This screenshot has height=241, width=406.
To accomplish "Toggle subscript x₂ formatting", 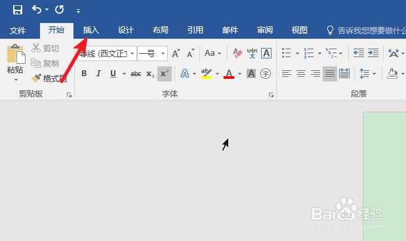I will (x=150, y=74).
